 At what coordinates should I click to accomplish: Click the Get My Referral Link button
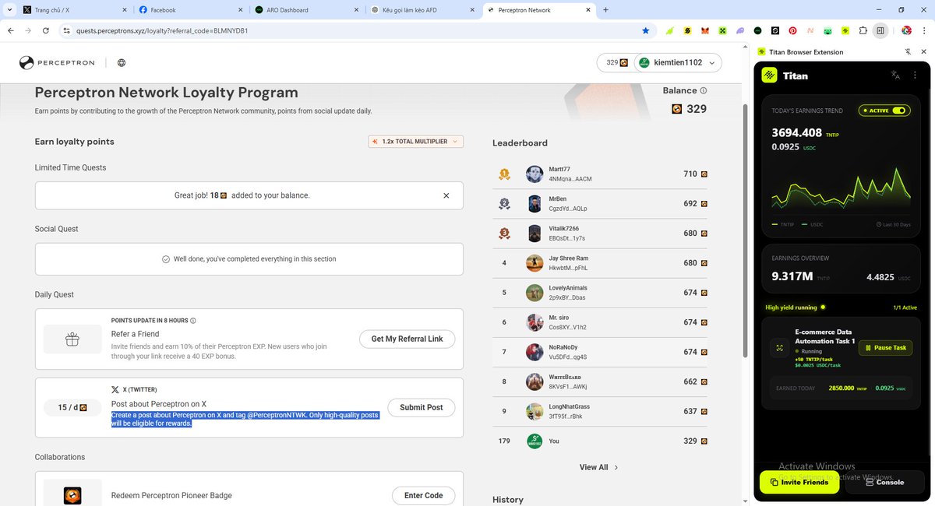pos(407,339)
